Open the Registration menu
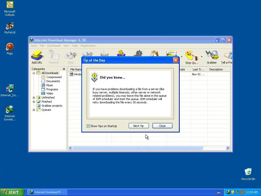Viewport: 261px width, 196px height. tap(88, 46)
